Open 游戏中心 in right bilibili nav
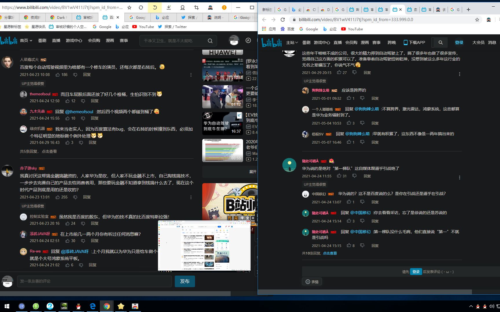Image resolution: width=500 pixels, height=312 pixels. [322, 42]
